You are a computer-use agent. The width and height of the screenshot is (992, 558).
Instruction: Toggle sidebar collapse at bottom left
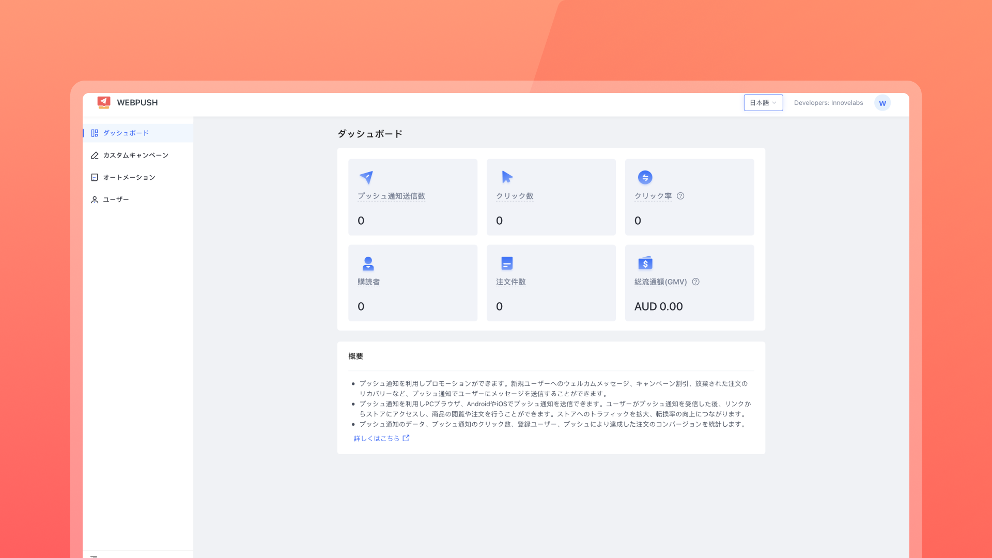click(94, 556)
